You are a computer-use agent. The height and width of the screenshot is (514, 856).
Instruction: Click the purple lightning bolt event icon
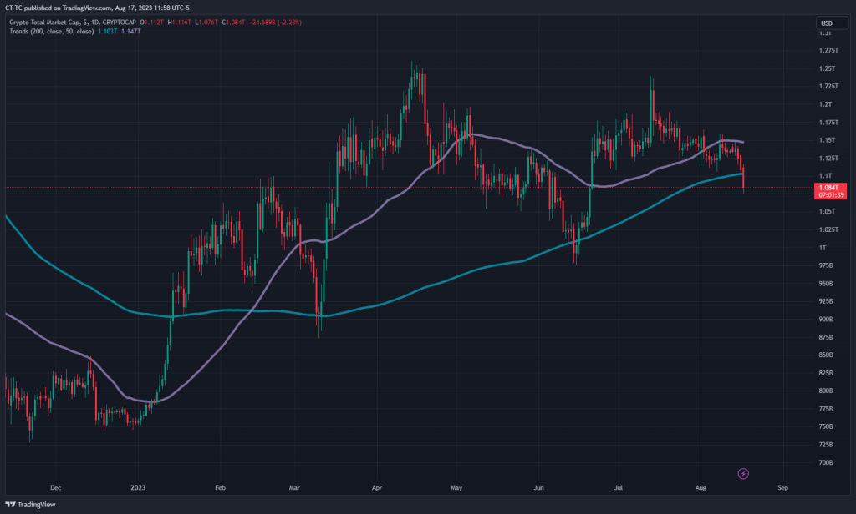coord(743,474)
